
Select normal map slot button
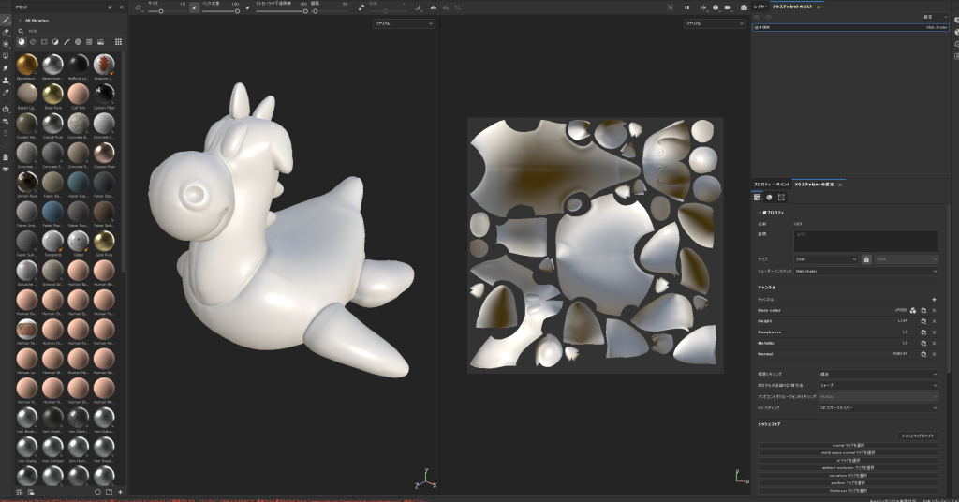pos(848,445)
